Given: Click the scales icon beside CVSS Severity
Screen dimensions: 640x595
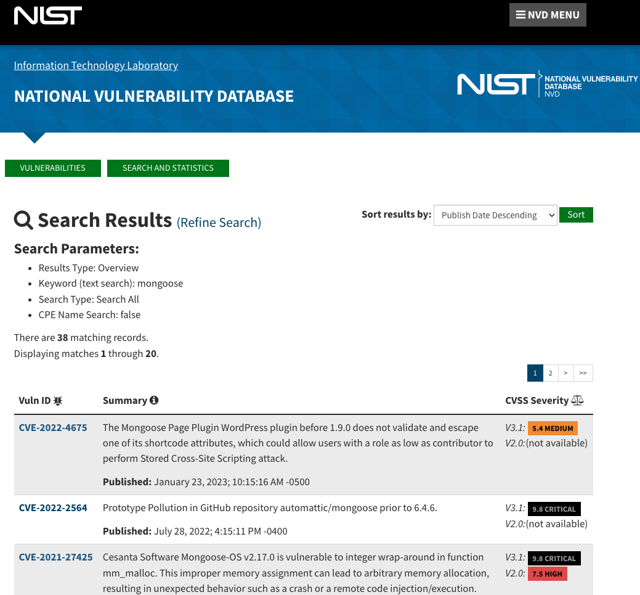Looking at the screenshot, I should pyautogui.click(x=577, y=401).
